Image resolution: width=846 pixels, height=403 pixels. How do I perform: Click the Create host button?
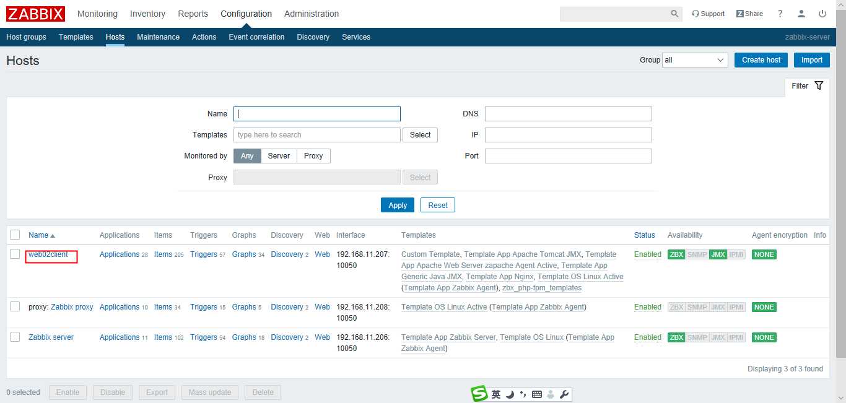pos(761,60)
